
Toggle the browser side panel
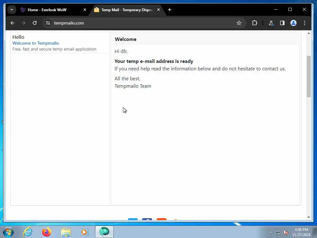point(282,23)
